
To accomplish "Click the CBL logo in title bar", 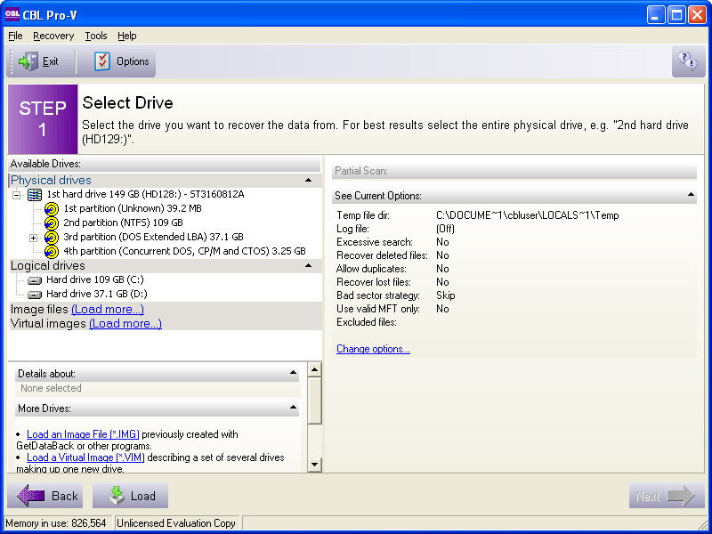I will click(x=12, y=15).
